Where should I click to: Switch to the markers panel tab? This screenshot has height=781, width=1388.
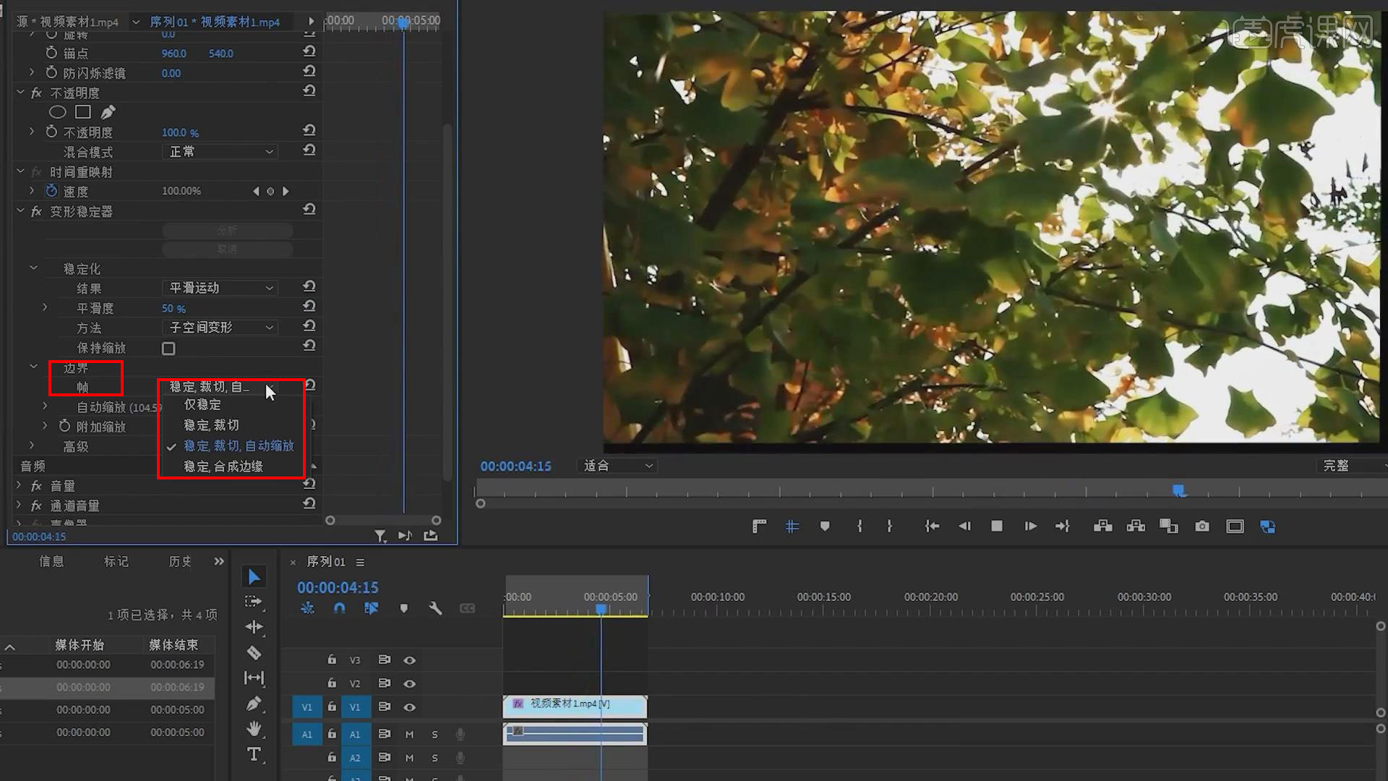(x=116, y=561)
